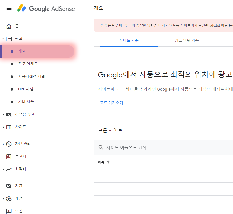Open 기타 제품 in the sidebar
233x214 pixels.
point(26,102)
